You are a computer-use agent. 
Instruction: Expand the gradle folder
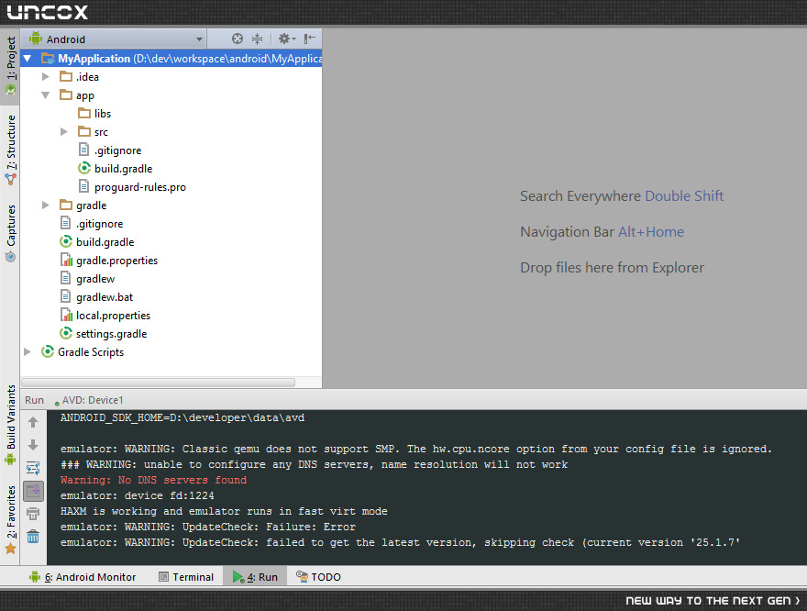pyautogui.click(x=46, y=206)
